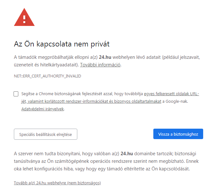
Task: Click bold '24.hu' in the attackers warning sentence
Action: (x=105, y=57)
